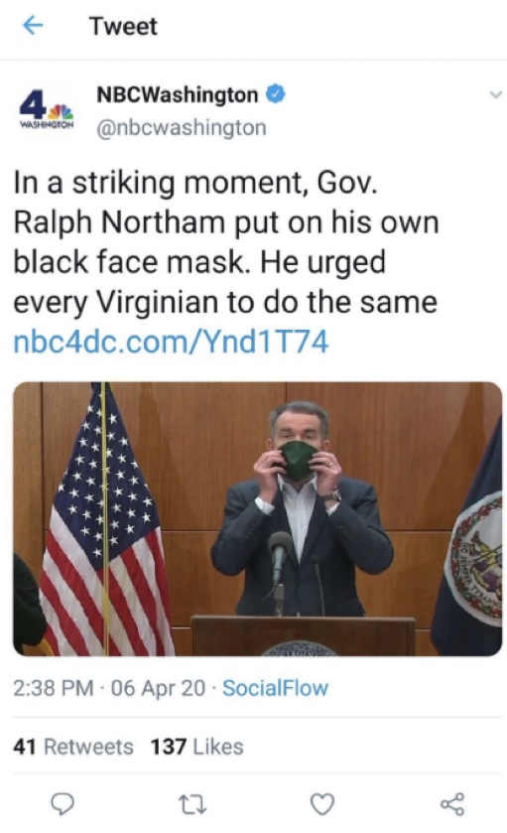Show the 41 Retweets list
This screenshot has width=507, height=833.
(x=73, y=747)
